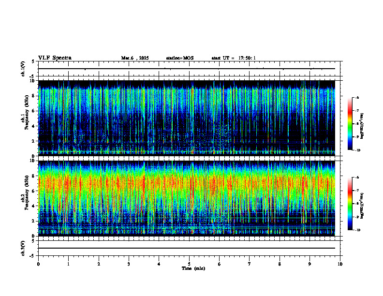This screenshot has width=383, height=296.
Task: Click inside the ch.1 spectrogram plot
Action: pos(187,118)
